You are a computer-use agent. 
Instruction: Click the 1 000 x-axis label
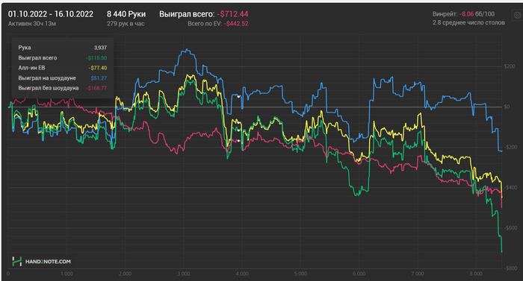(x=66, y=274)
